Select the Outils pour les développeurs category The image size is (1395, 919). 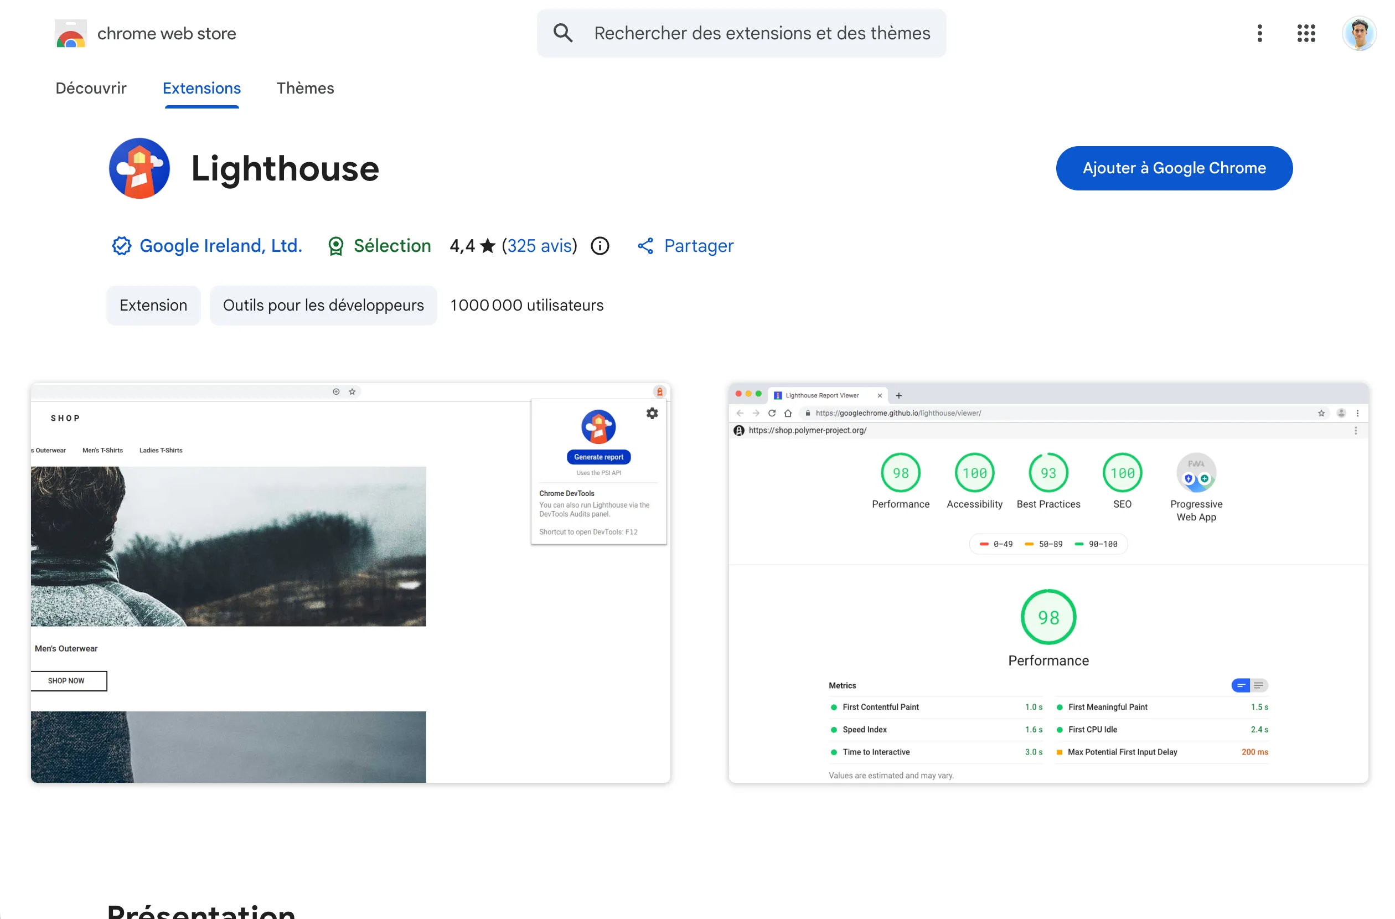click(323, 305)
